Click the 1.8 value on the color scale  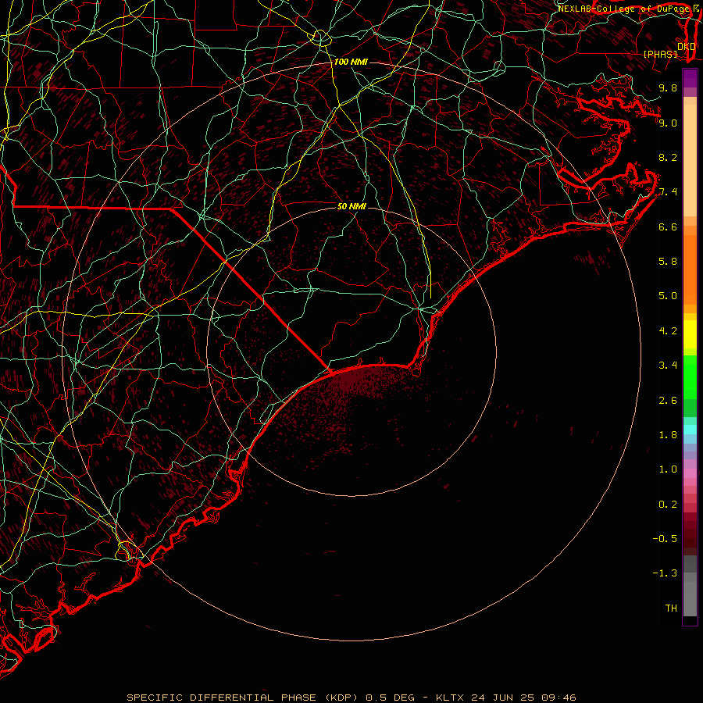coord(668,435)
